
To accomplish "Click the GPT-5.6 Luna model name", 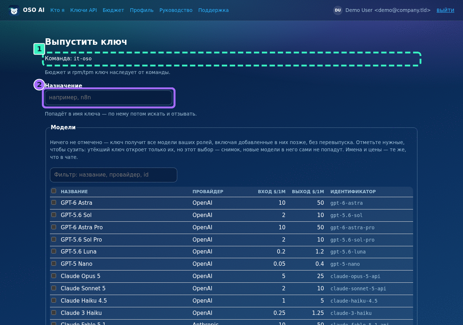I will click(78, 252).
